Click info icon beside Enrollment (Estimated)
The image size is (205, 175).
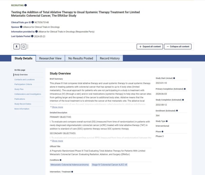click(177, 111)
